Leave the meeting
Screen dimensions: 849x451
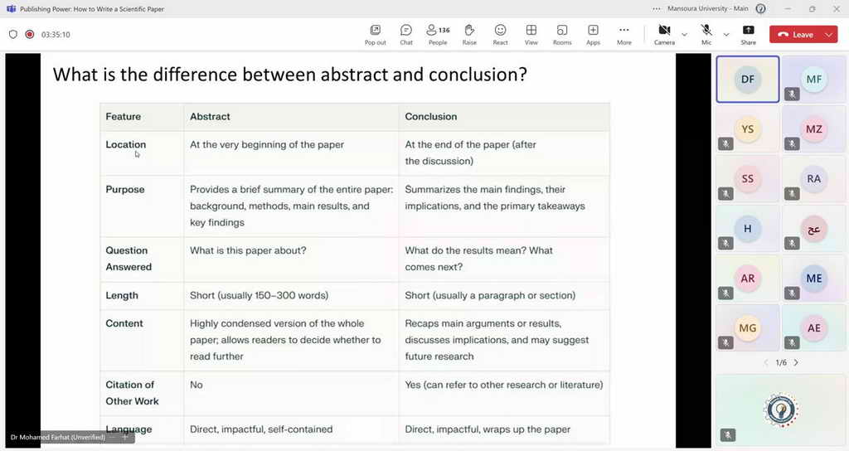point(795,35)
